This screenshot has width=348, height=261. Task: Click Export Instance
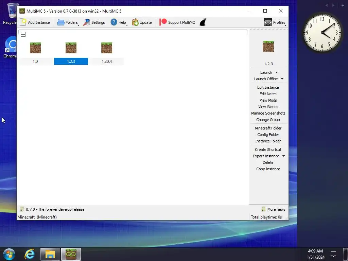266,156
